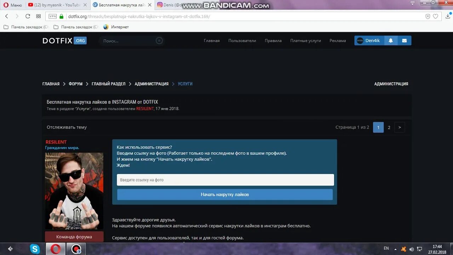453x255 pixels.
Task: Open Opera from taskbar
Action: (x=56, y=249)
